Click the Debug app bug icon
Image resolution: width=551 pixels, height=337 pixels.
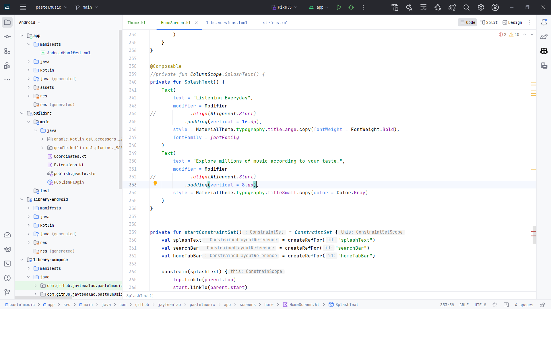tap(351, 7)
